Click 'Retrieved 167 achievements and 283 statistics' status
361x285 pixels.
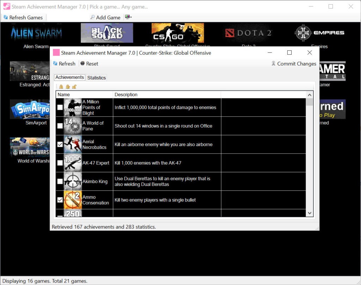(x=104, y=227)
